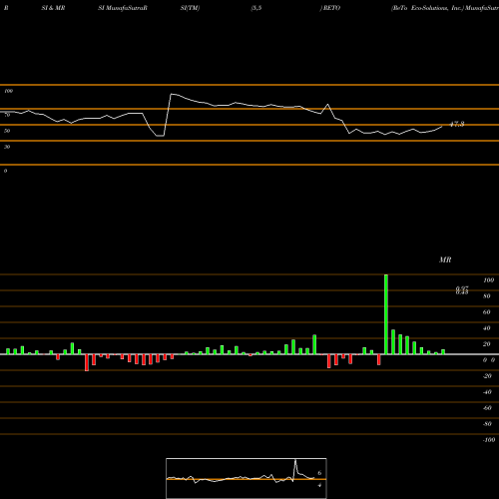Click the 'SI & MR' header label
The width and height of the screenshot is (499, 499).
click(x=53, y=8)
